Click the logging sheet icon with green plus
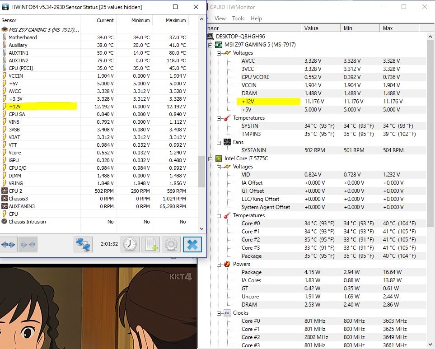This screenshot has width=435, height=349. (x=150, y=244)
